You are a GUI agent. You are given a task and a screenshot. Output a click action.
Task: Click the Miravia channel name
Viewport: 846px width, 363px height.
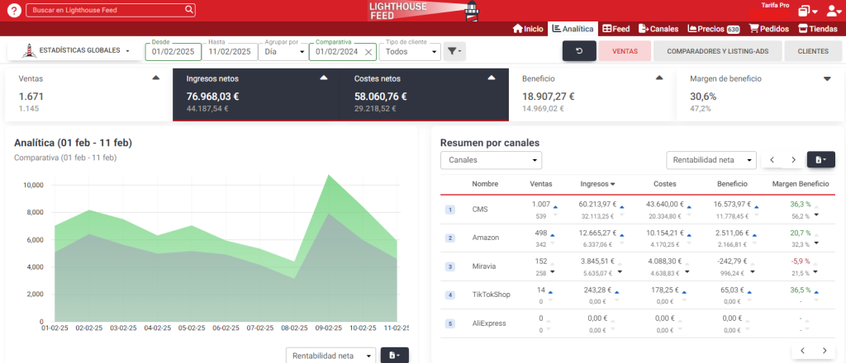(x=483, y=266)
